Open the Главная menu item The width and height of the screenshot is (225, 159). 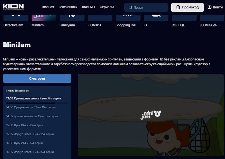[x=48, y=7]
